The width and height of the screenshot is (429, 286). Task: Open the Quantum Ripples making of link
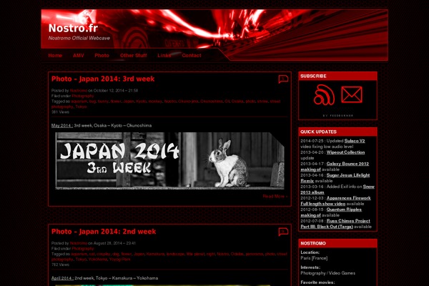click(x=340, y=209)
